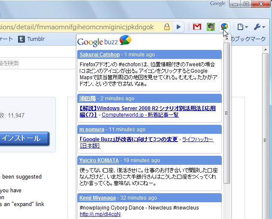Open Computerworld.jp 新着記事一覧 link
The image size is (272, 219).
140,115
